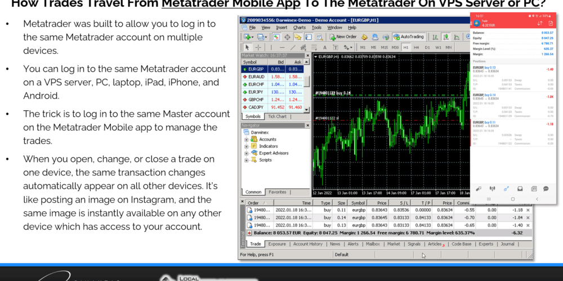
Task: Switch chart to line chart icon
Action: pyautogui.click(x=457, y=37)
